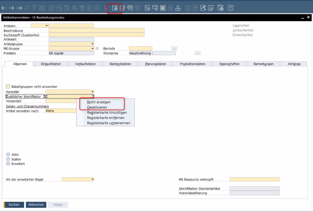313x212 pixels.
Task: Choose 'Nicht anzeigen' from context menu
Action: click(99, 102)
